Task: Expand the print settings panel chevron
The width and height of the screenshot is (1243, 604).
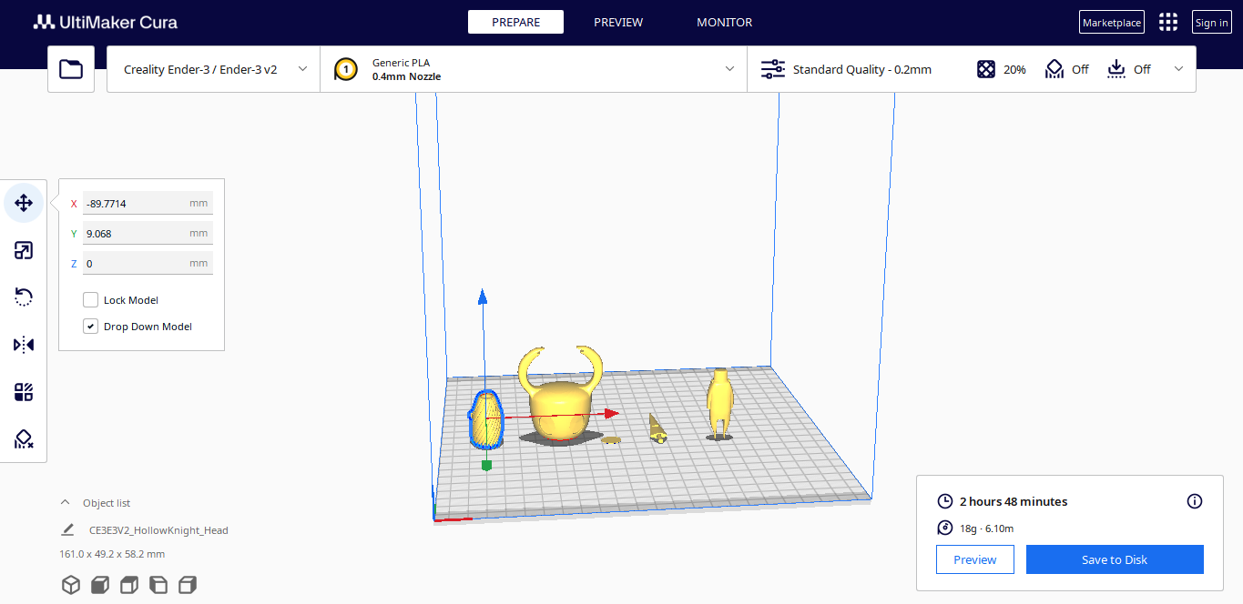Action: point(1179,69)
